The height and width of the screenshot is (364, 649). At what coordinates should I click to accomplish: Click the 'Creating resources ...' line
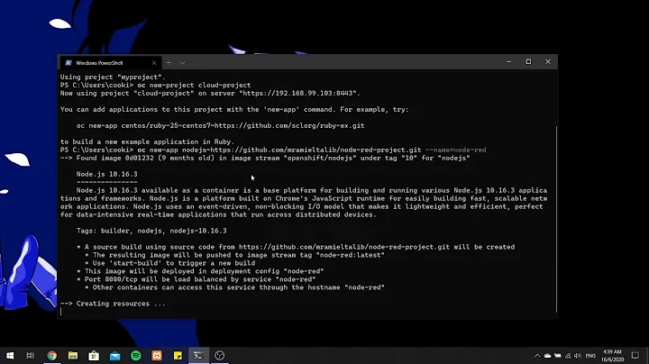[x=113, y=304]
